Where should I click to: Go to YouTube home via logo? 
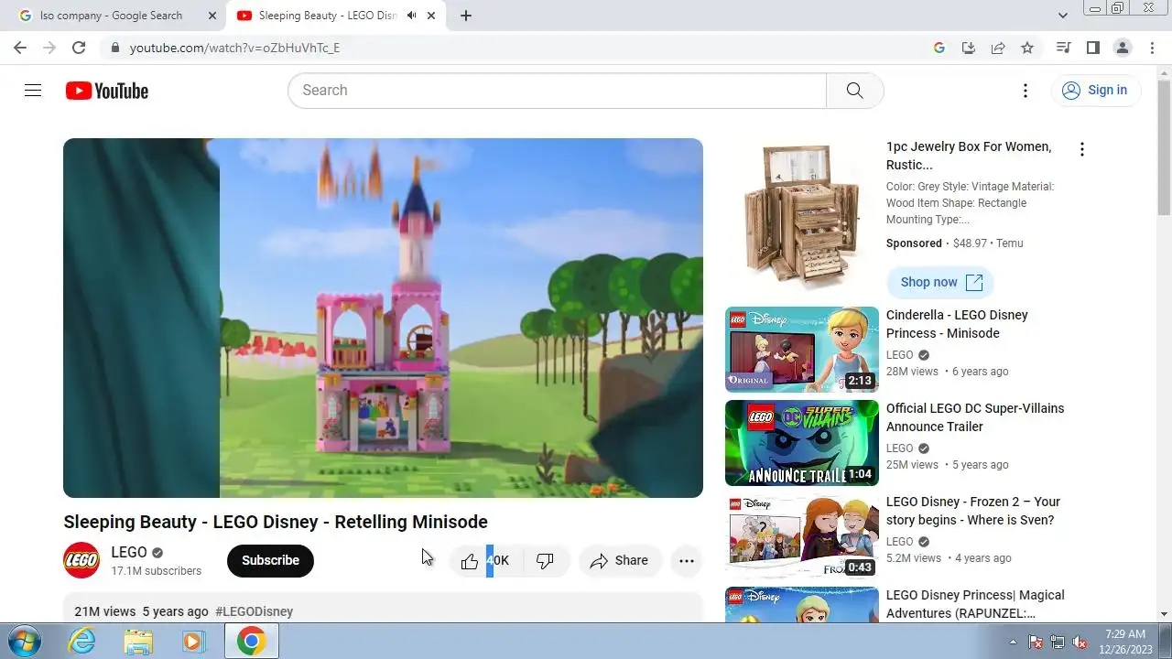pos(107,91)
